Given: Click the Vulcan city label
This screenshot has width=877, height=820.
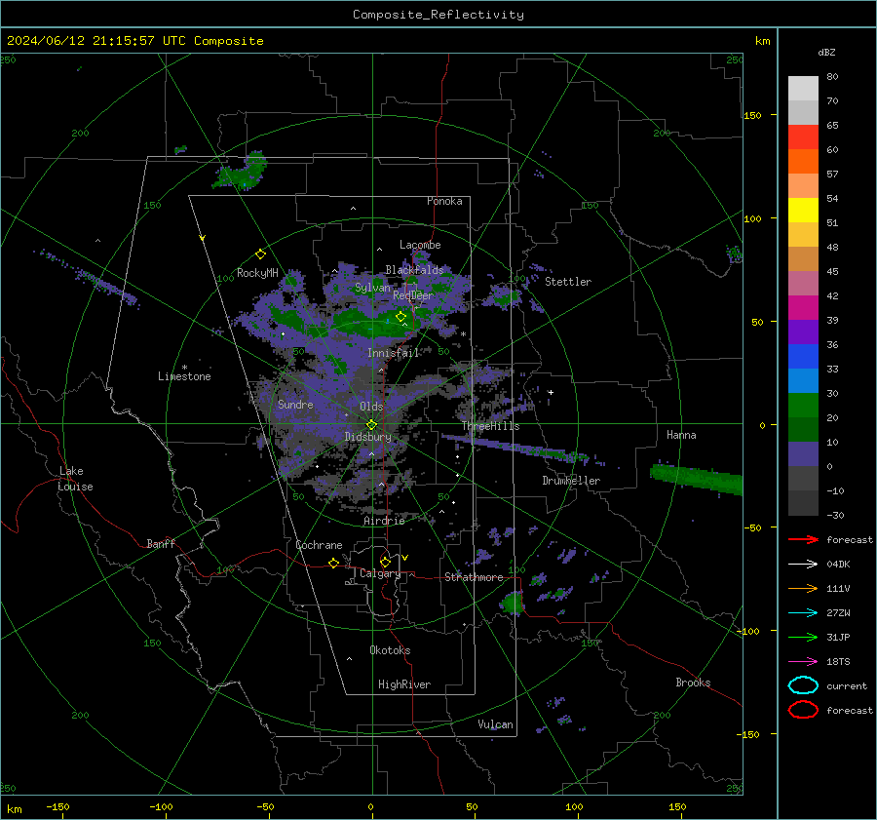Looking at the screenshot, I should click(496, 724).
